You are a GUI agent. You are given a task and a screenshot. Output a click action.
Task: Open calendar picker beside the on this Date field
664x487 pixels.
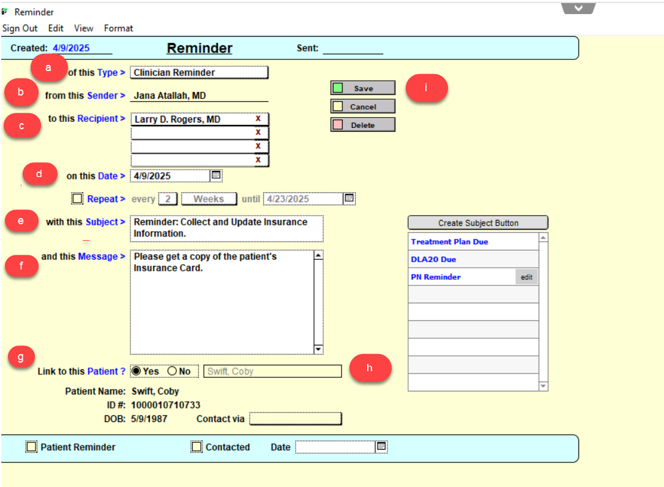(x=216, y=176)
